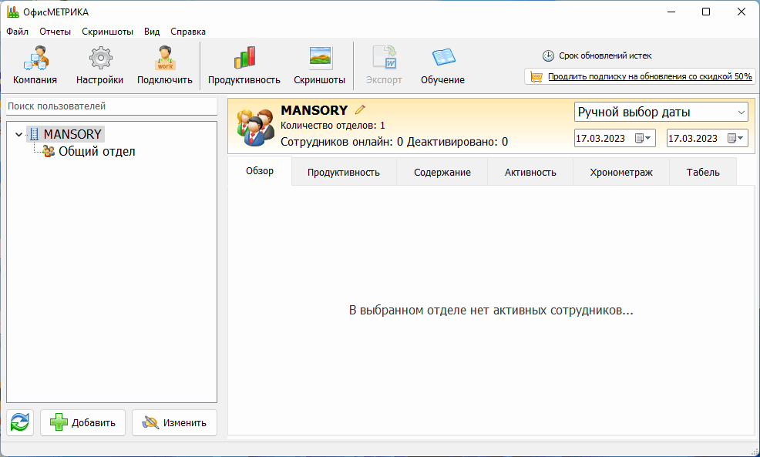760x457 pixels.
Task: Click the end date field 17.03.2023
Action: [693, 138]
